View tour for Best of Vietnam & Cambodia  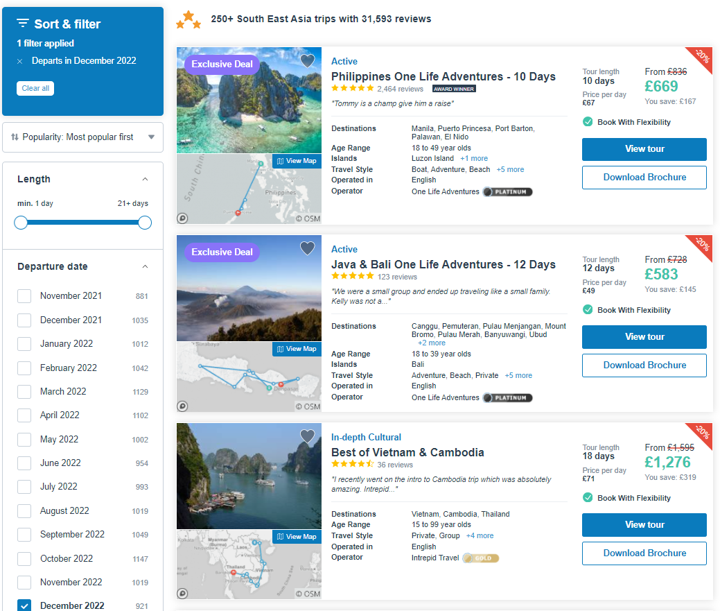pyautogui.click(x=644, y=524)
